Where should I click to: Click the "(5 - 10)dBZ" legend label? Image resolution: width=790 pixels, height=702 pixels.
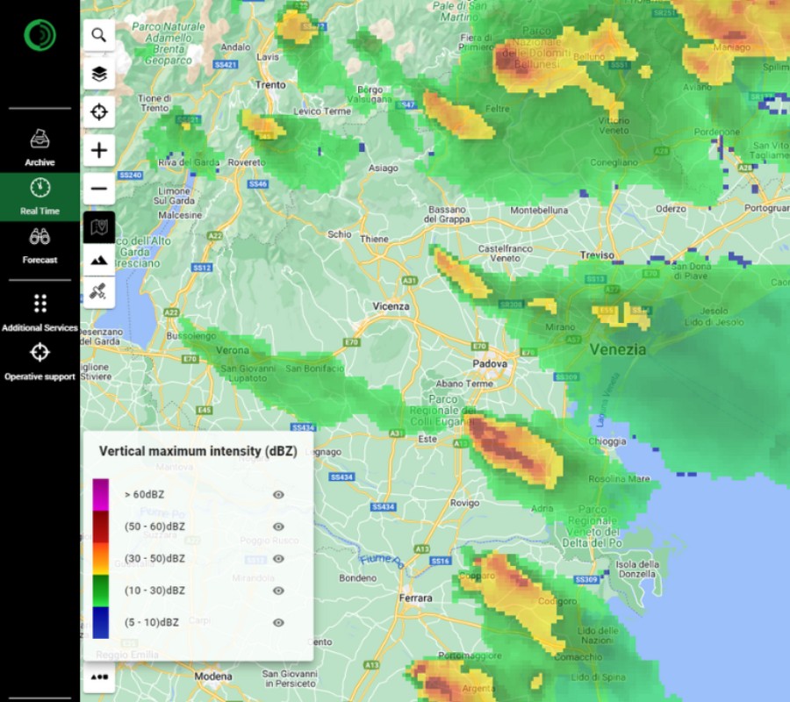click(x=152, y=622)
